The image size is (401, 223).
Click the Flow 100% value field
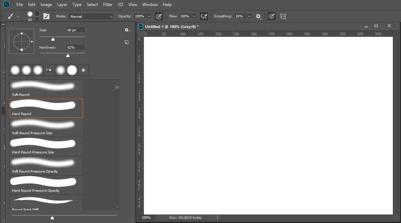(185, 16)
